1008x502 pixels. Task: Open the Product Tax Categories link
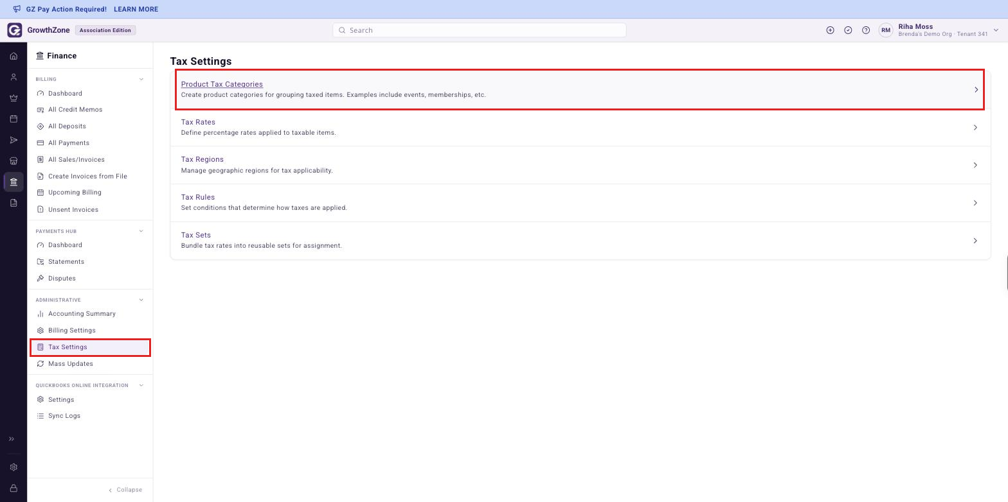pyautogui.click(x=222, y=84)
